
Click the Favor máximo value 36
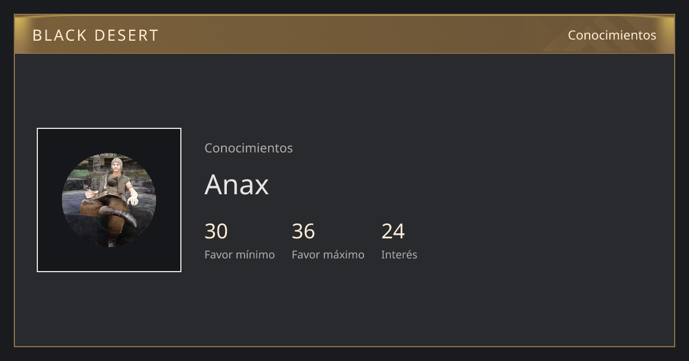(x=303, y=231)
